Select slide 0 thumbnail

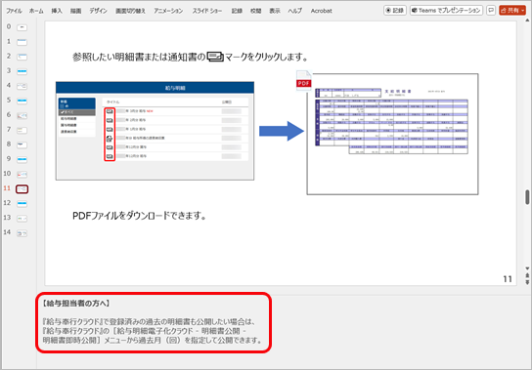pos(22,27)
